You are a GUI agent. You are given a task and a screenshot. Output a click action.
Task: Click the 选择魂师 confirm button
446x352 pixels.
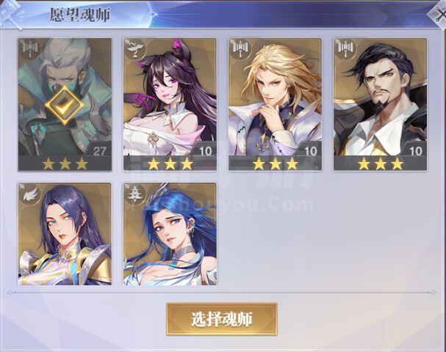(x=222, y=319)
